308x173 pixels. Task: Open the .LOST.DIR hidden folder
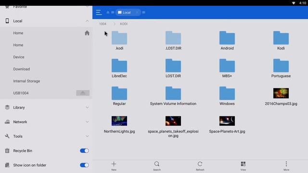click(173, 40)
